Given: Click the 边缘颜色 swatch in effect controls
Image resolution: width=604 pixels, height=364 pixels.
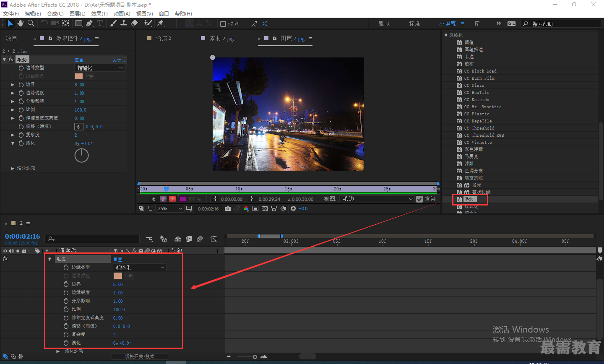Looking at the screenshot, I should (x=79, y=76).
